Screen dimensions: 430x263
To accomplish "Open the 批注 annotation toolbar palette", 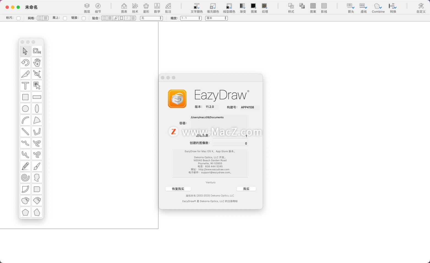I will (168, 8).
